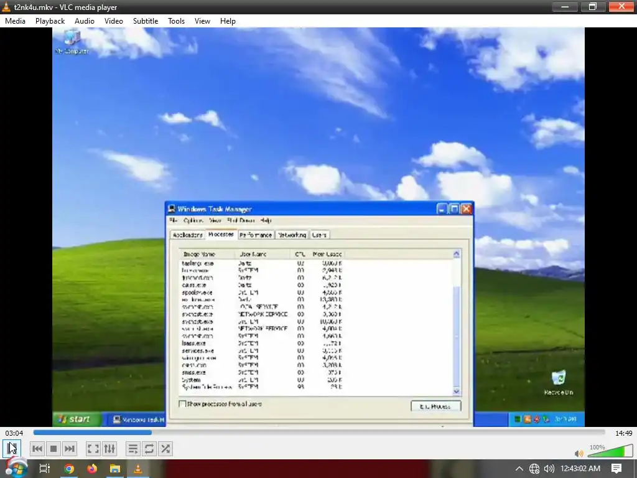This screenshot has width=637, height=478.
Task: Maximize the VLC media player window
Action: pos(593,6)
